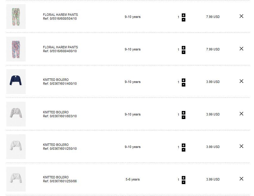Remove navy Knitted Bolero from cart
This screenshot has height=196, width=254.
(241, 81)
